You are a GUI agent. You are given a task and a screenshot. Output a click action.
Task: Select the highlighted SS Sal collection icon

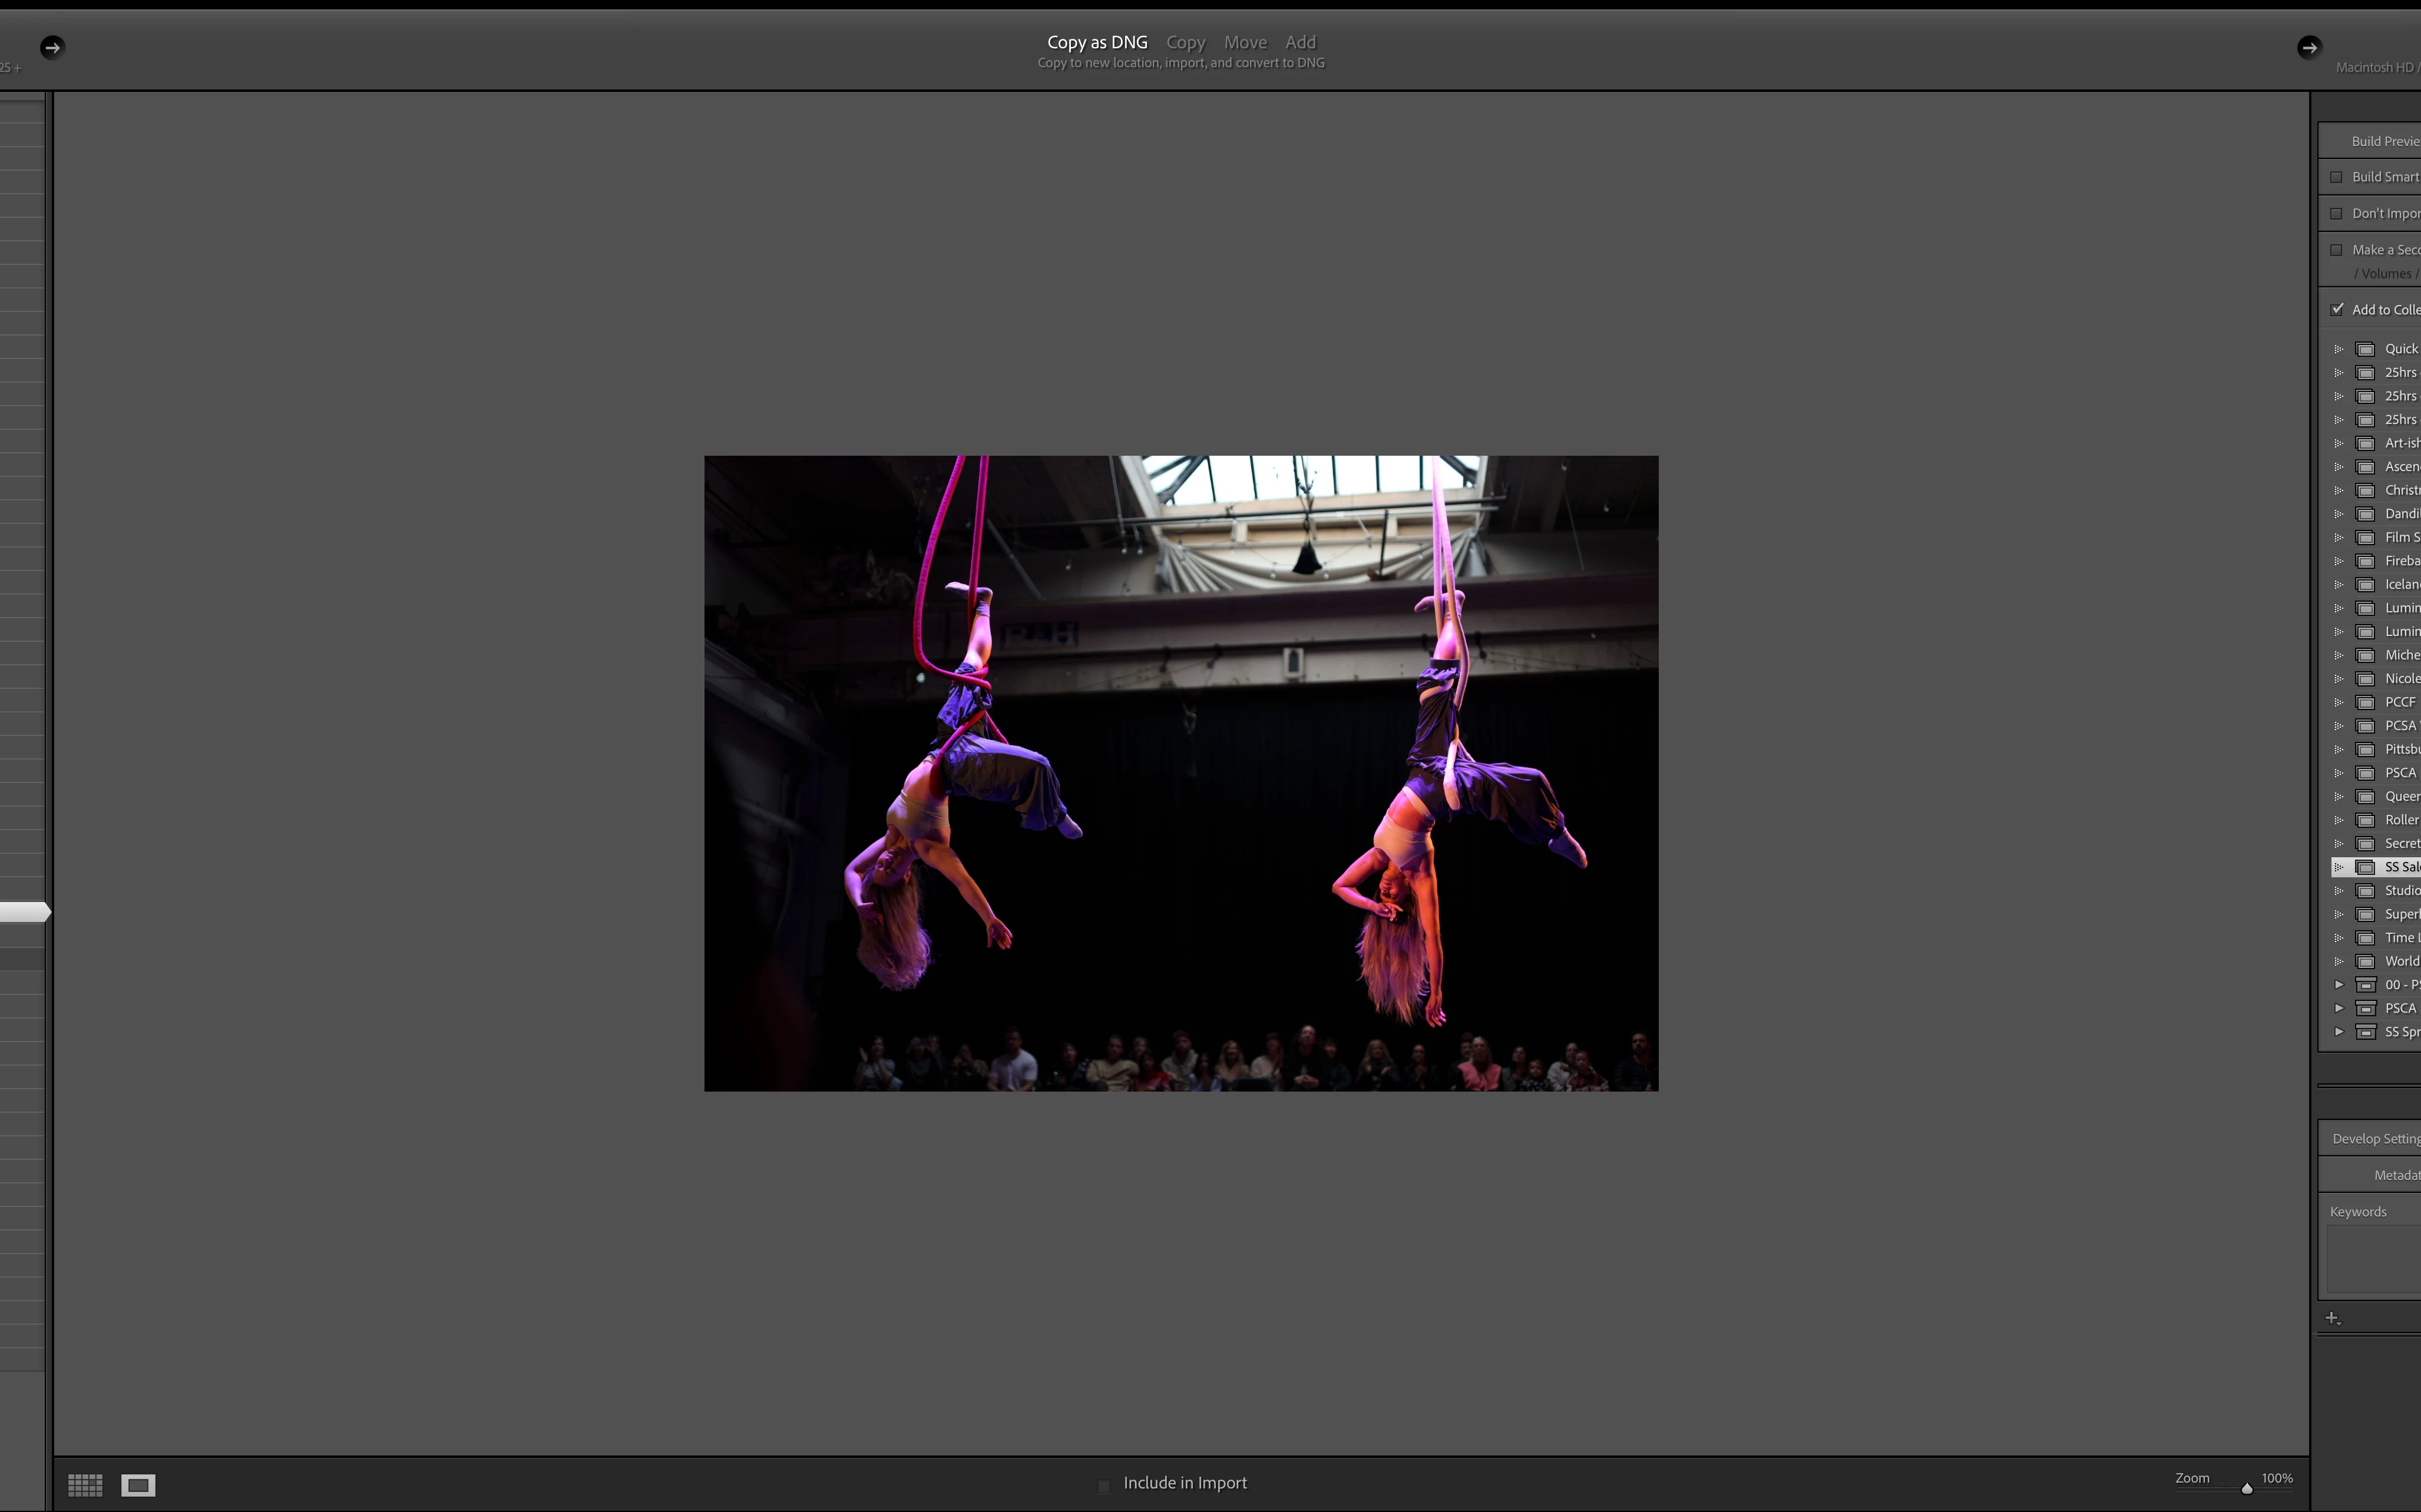tap(2366, 867)
